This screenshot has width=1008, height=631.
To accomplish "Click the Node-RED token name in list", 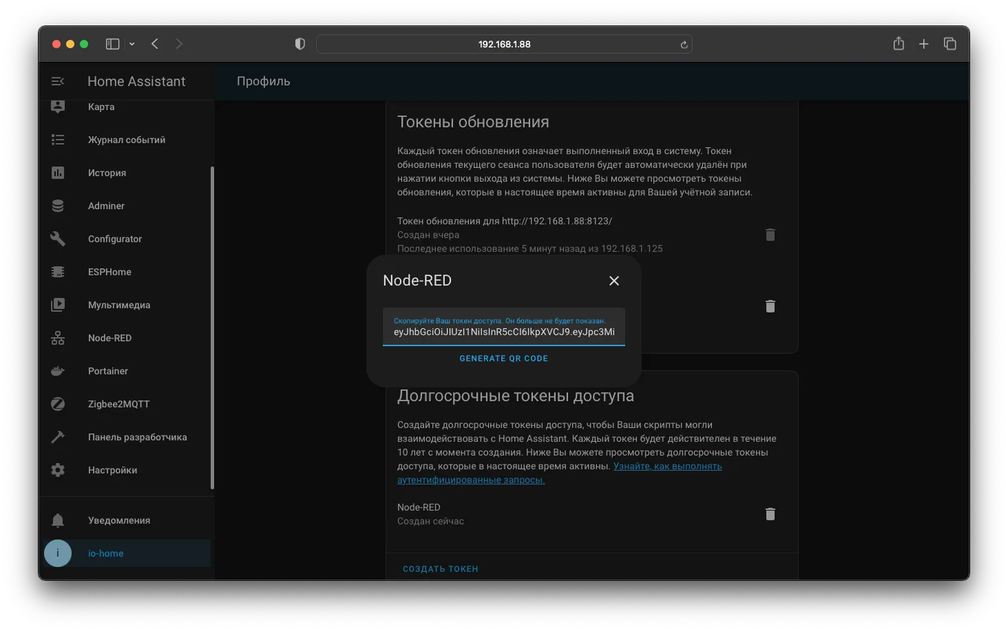I will coord(419,507).
